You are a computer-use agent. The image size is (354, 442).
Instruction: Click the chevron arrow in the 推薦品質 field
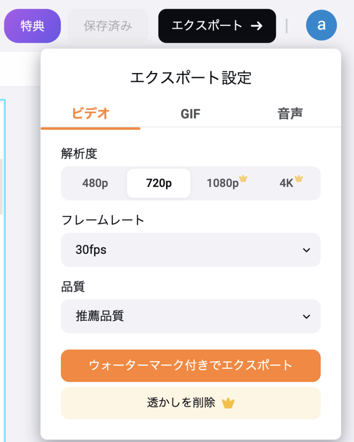(306, 317)
